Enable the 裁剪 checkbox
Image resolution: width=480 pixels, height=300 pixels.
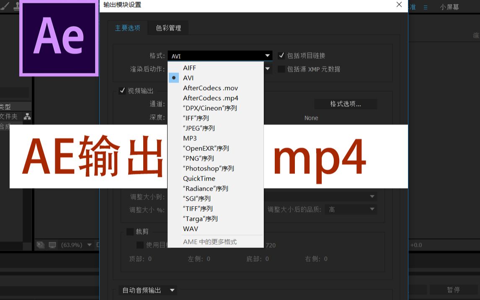pyautogui.click(x=130, y=231)
